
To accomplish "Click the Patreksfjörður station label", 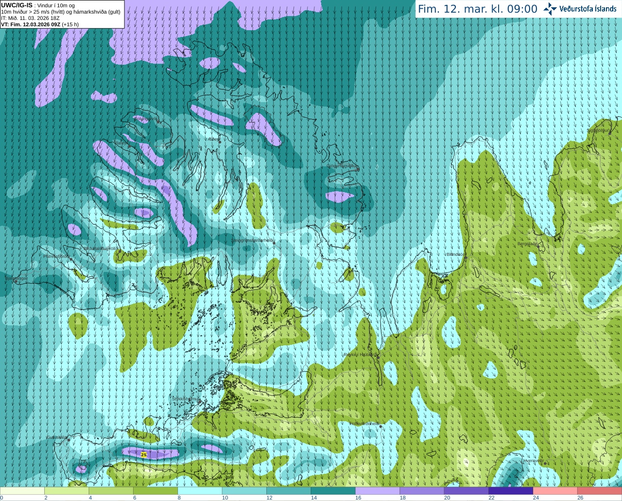I will click(56, 256).
